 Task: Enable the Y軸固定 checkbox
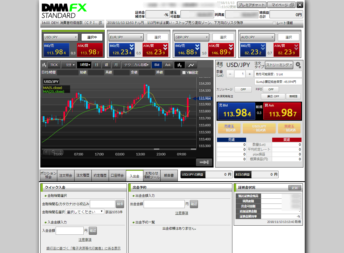point(184,73)
